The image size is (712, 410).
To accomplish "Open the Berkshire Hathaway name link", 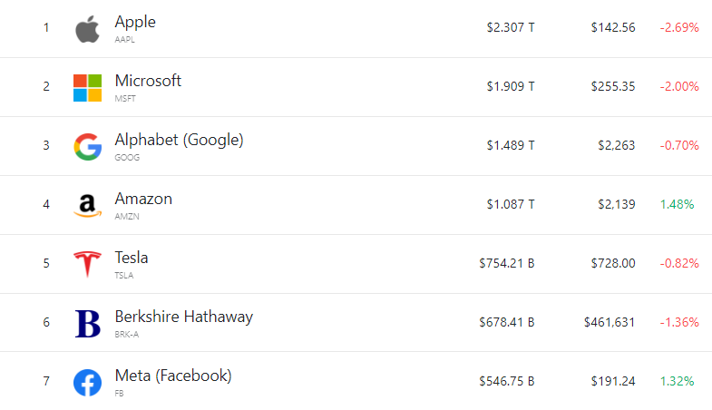I will (183, 317).
